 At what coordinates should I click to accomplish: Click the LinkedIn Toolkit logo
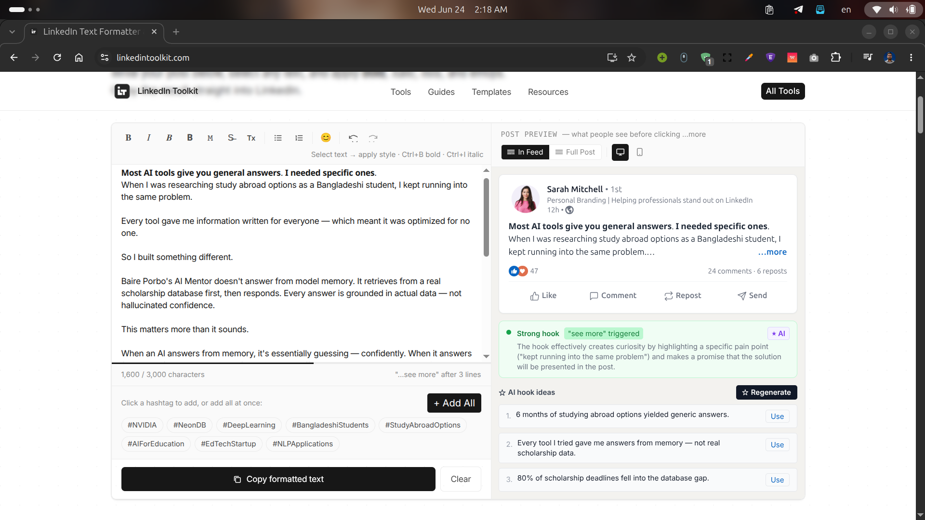click(x=156, y=91)
